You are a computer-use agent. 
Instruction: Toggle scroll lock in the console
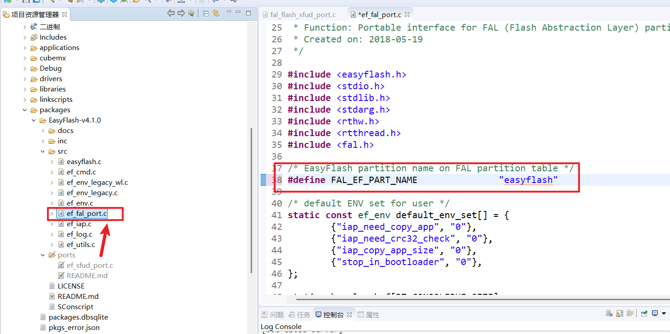620,314
